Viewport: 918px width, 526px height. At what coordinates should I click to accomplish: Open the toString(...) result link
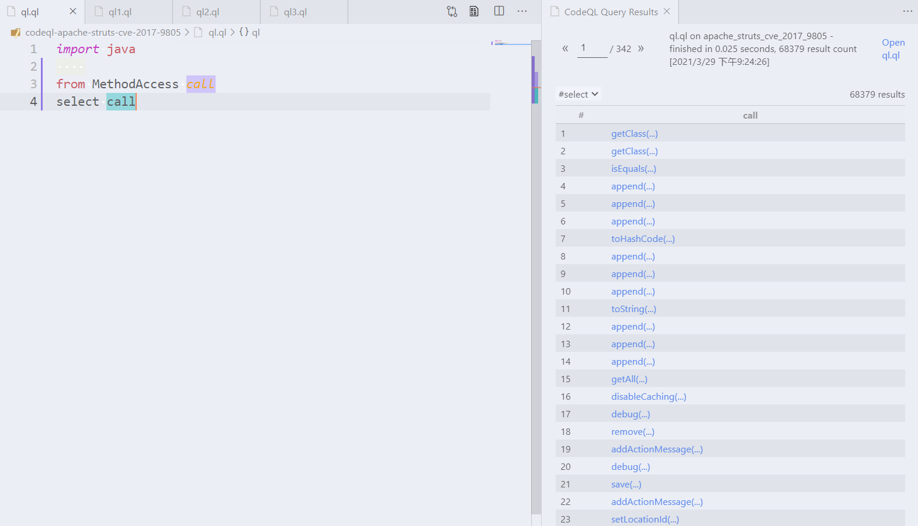point(633,309)
